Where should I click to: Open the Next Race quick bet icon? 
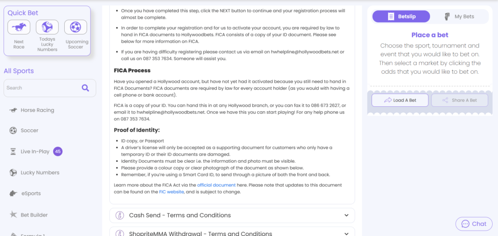pos(19,27)
